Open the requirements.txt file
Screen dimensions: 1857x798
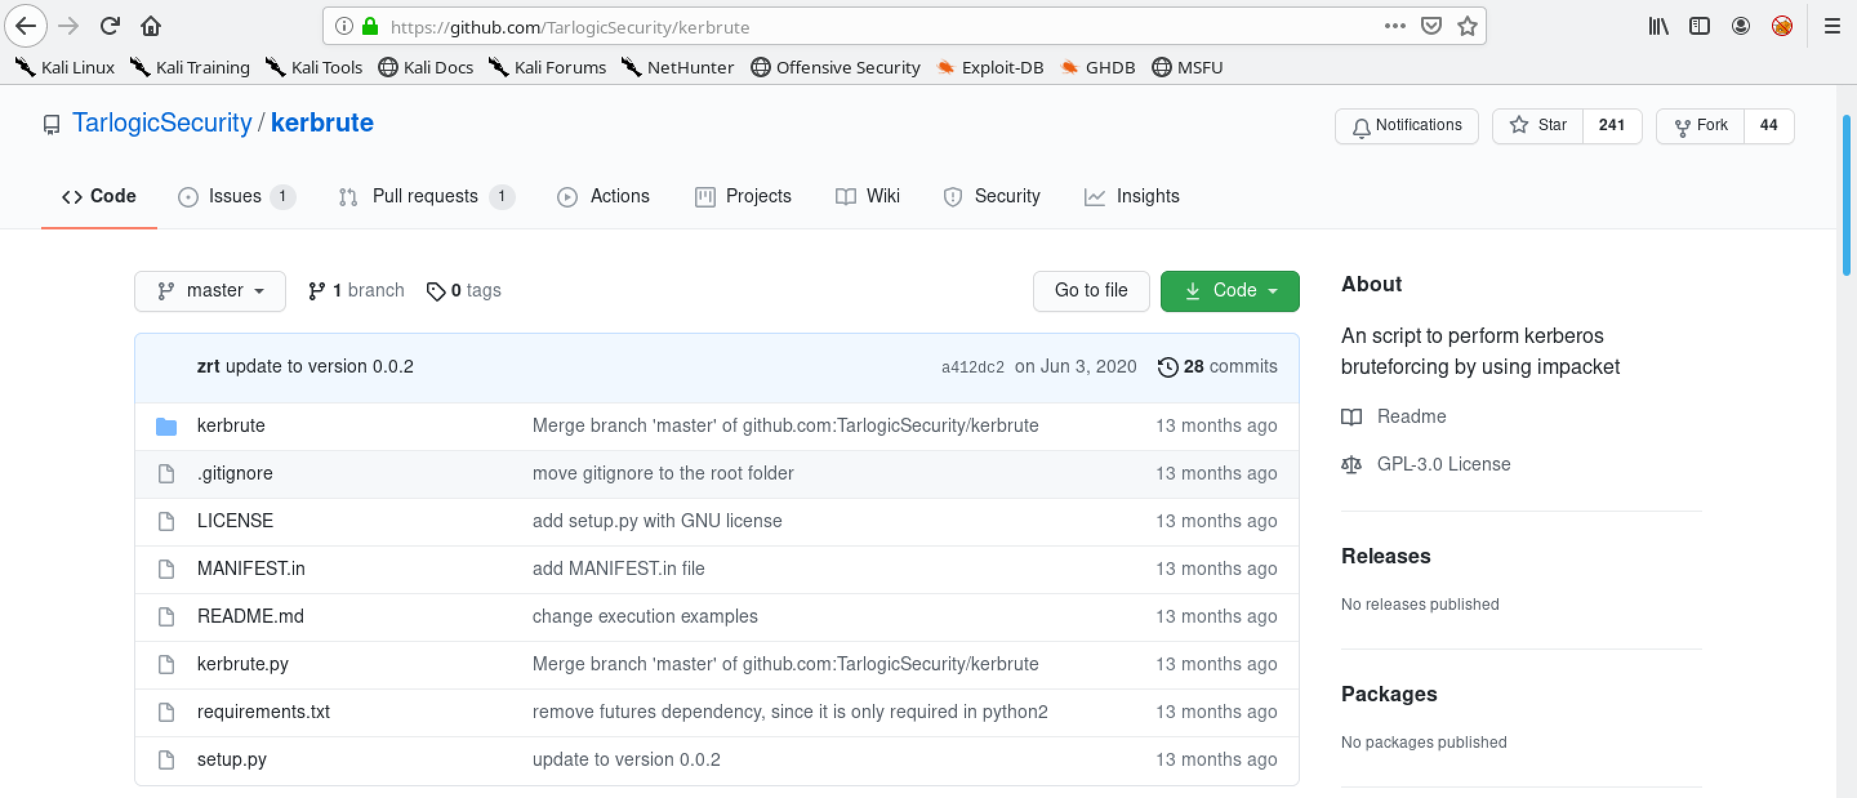(263, 711)
